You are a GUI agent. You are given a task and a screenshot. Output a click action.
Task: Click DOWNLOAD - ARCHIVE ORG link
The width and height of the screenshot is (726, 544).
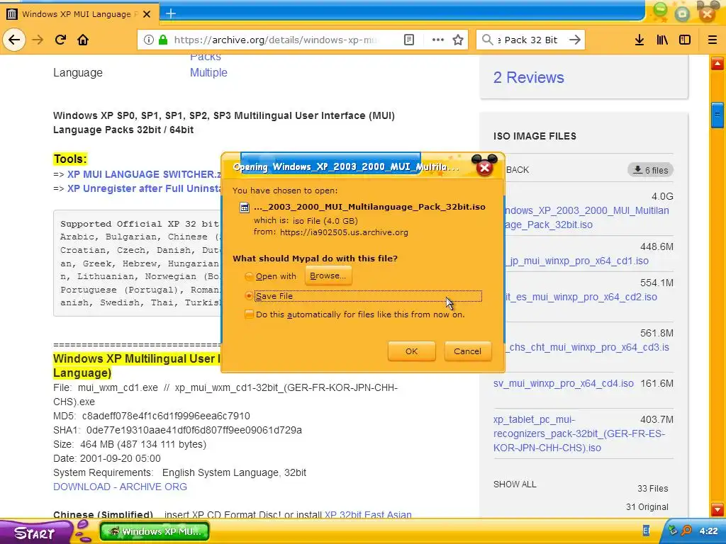pyautogui.click(x=120, y=487)
